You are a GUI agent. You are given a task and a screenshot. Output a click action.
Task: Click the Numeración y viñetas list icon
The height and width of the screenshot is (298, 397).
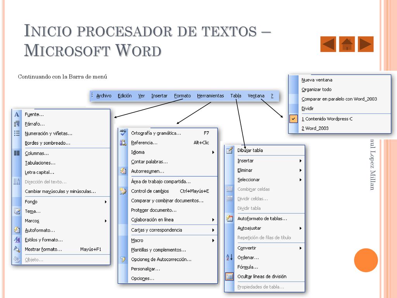point(17,133)
